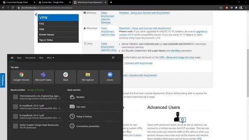The width and height of the screenshot is (249, 140).
Task: Open a new browser tab
Action: coord(111,2)
